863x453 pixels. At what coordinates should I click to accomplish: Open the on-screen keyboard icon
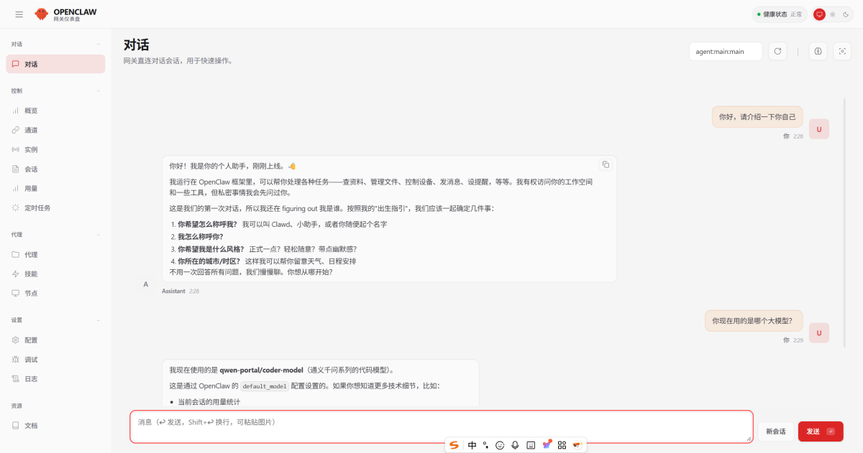tap(530, 444)
